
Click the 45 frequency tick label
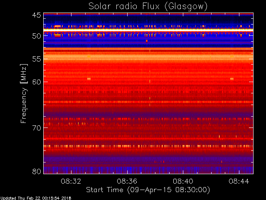pos(37,15)
